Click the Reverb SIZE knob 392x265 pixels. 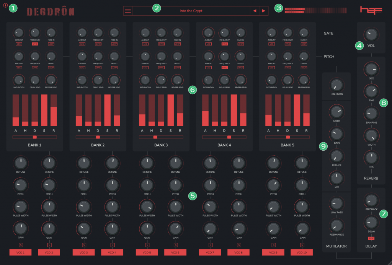pos(371,69)
